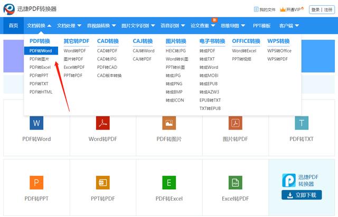338x217 pixels.
Task: Choose Word转Excel under OFFICE转换
Action: pos(244,51)
